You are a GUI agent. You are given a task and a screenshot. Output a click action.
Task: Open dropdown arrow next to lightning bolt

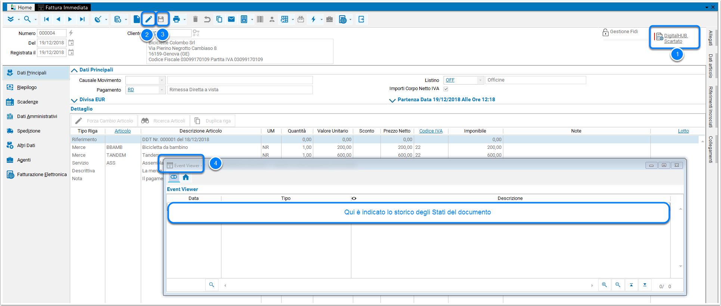point(321,19)
